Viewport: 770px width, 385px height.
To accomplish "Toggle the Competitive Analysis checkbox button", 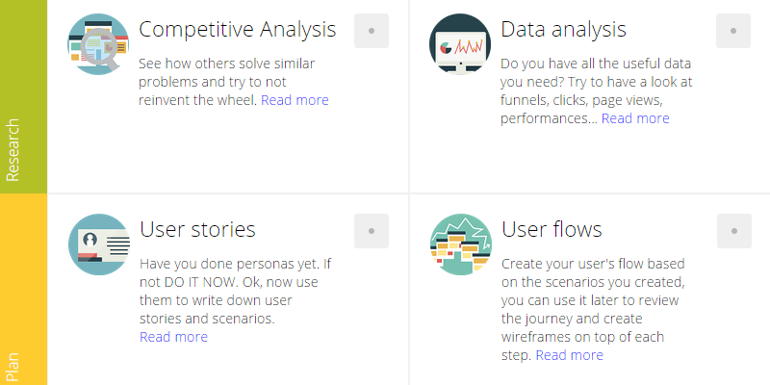I will coord(372,31).
